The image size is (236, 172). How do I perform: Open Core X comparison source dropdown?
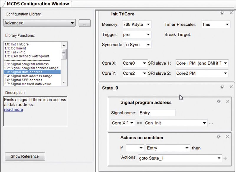[x=123, y=123]
